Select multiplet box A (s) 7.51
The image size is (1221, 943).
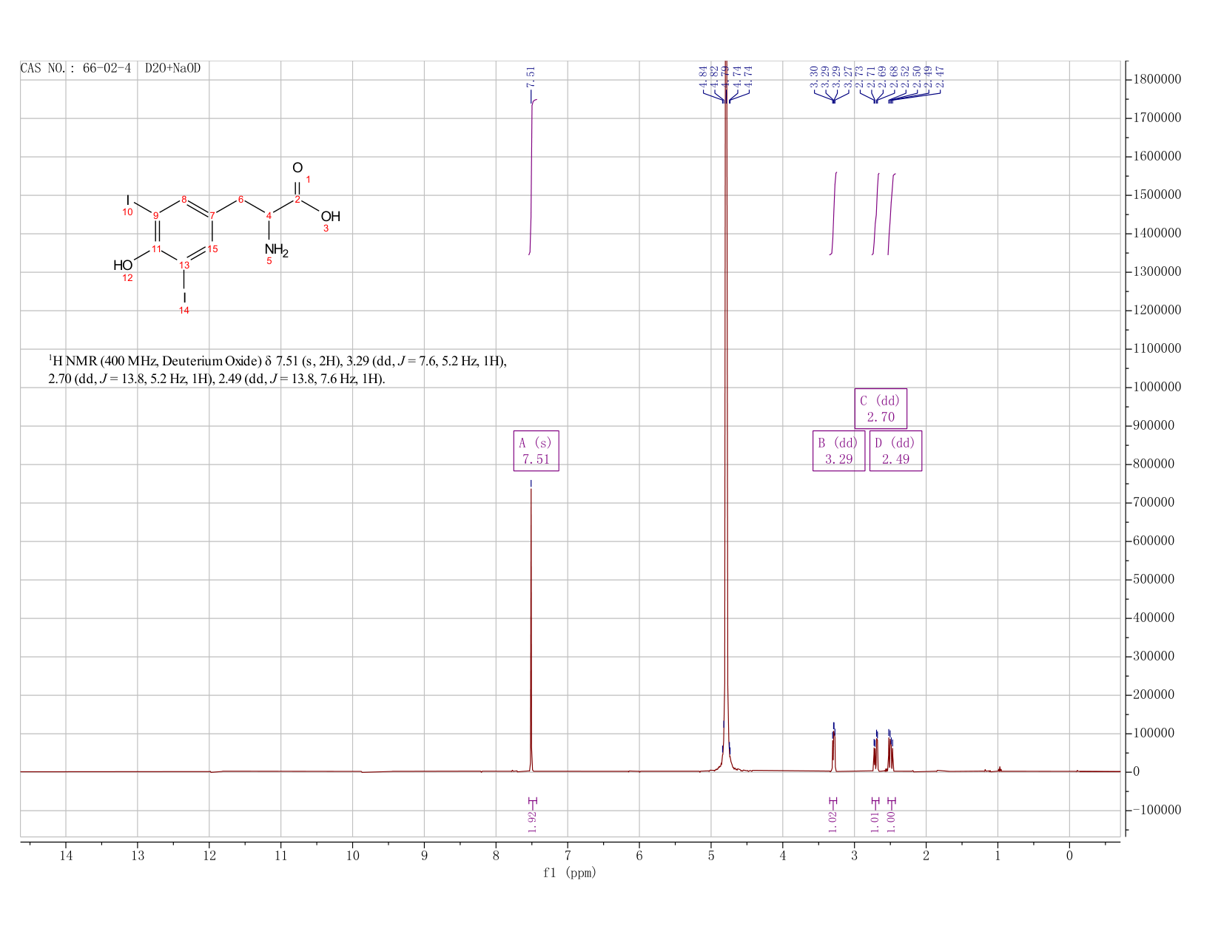536,450
